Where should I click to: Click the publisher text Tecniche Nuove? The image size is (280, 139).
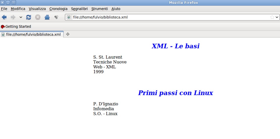110,62
